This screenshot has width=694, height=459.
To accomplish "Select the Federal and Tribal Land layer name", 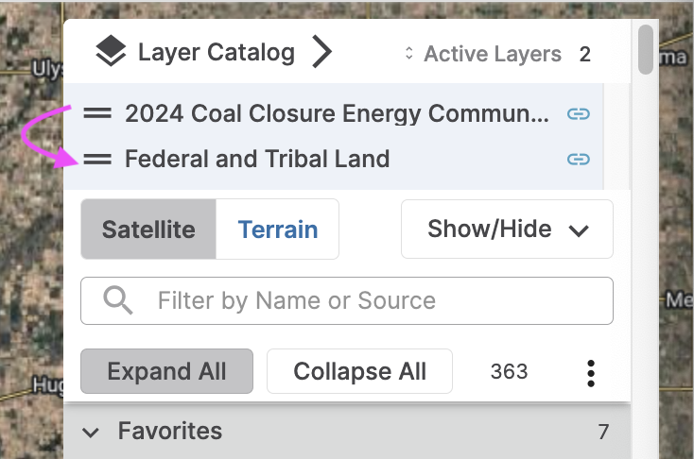I will tap(257, 159).
